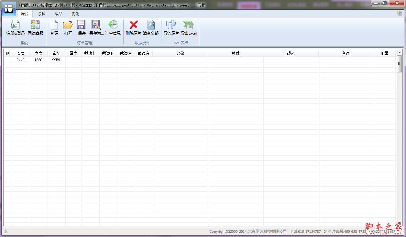Click 清空全部 to clear all data
This screenshot has height=237, width=406.
tap(151, 27)
